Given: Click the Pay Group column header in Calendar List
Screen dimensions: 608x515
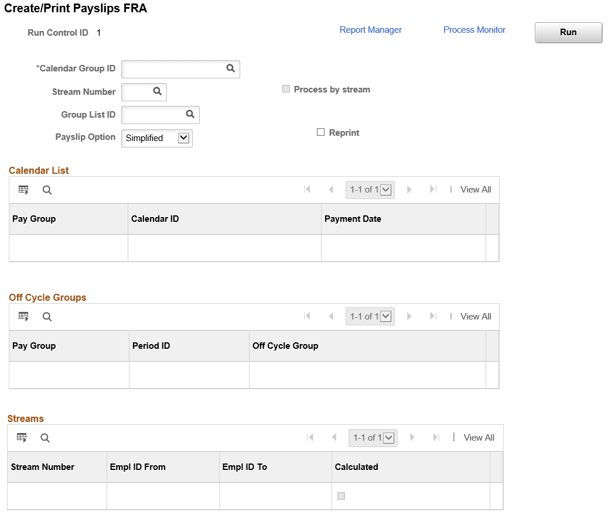Looking at the screenshot, I should point(33,218).
